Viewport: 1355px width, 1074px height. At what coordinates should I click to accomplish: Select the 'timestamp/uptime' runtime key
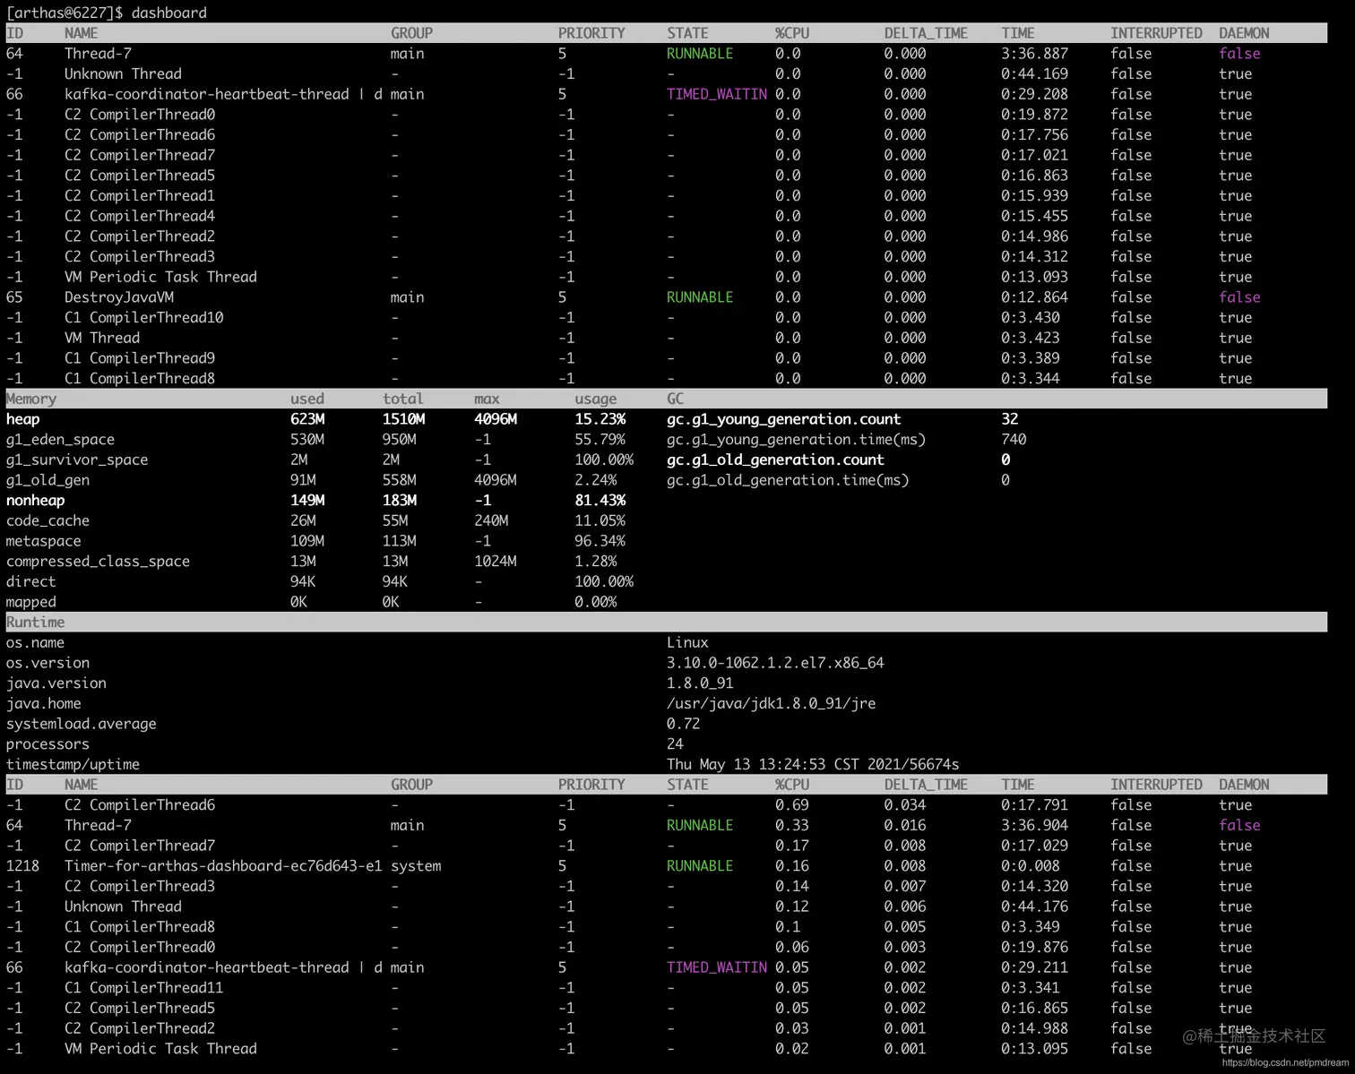pos(73,765)
